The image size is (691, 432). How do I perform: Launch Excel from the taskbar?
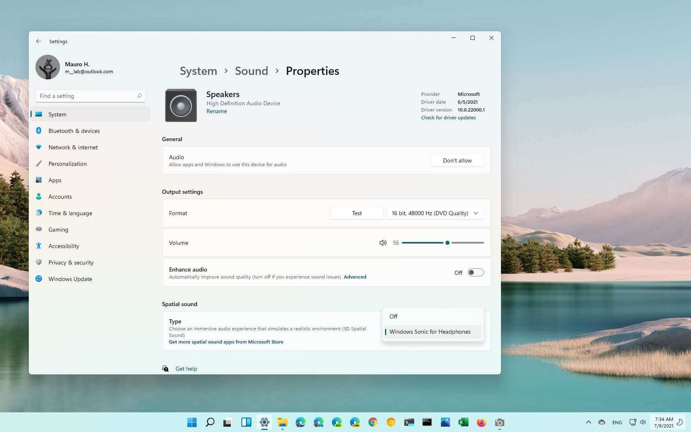(463, 422)
